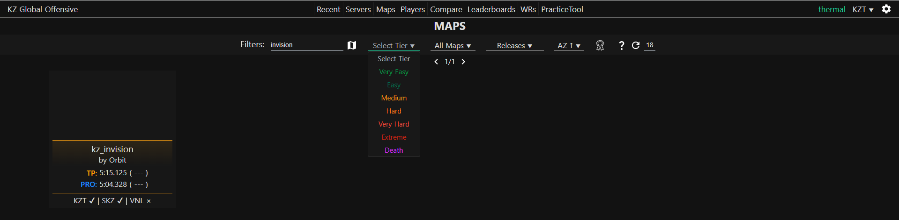Select the Easy tier
899x220 pixels.
(x=394, y=85)
